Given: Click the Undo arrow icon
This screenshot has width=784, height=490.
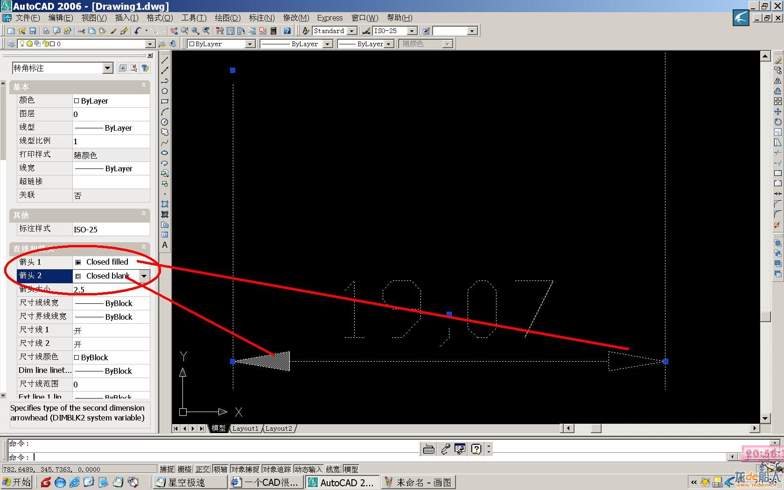Looking at the screenshot, I should [137, 31].
